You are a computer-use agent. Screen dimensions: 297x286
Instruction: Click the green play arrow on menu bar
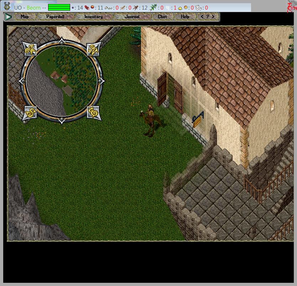pyautogui.click(x=8, y=17)
